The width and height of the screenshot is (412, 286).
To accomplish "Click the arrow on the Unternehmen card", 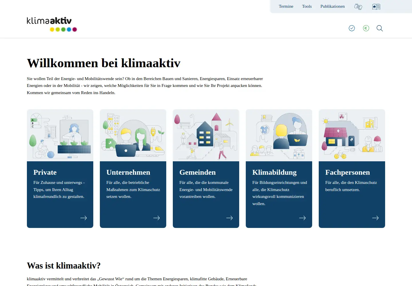I will (157, 218).
